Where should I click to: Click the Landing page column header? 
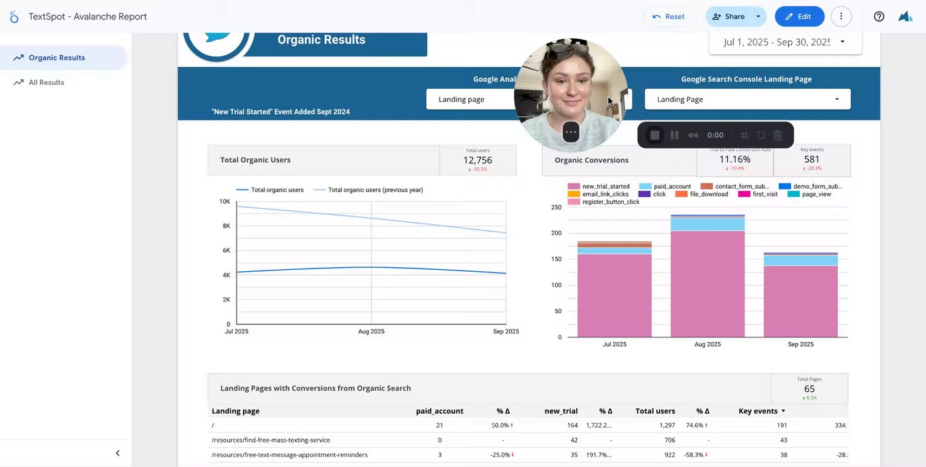click(x=235, y=411)
